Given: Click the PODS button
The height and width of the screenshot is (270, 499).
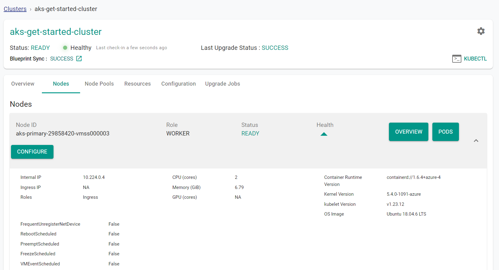Looking at the screenshot, I should (x=445, y=132).
